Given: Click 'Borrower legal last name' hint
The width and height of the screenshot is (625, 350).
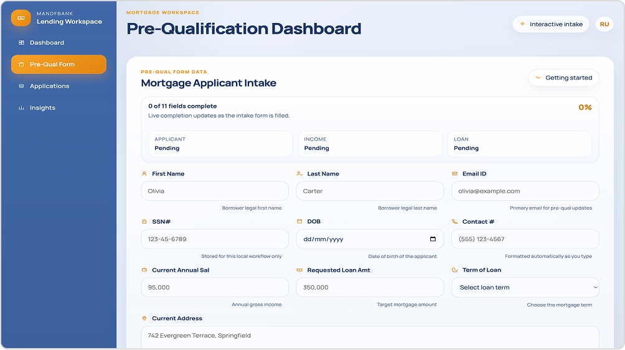Looking at the screenshot, I should tap(407, 208).
